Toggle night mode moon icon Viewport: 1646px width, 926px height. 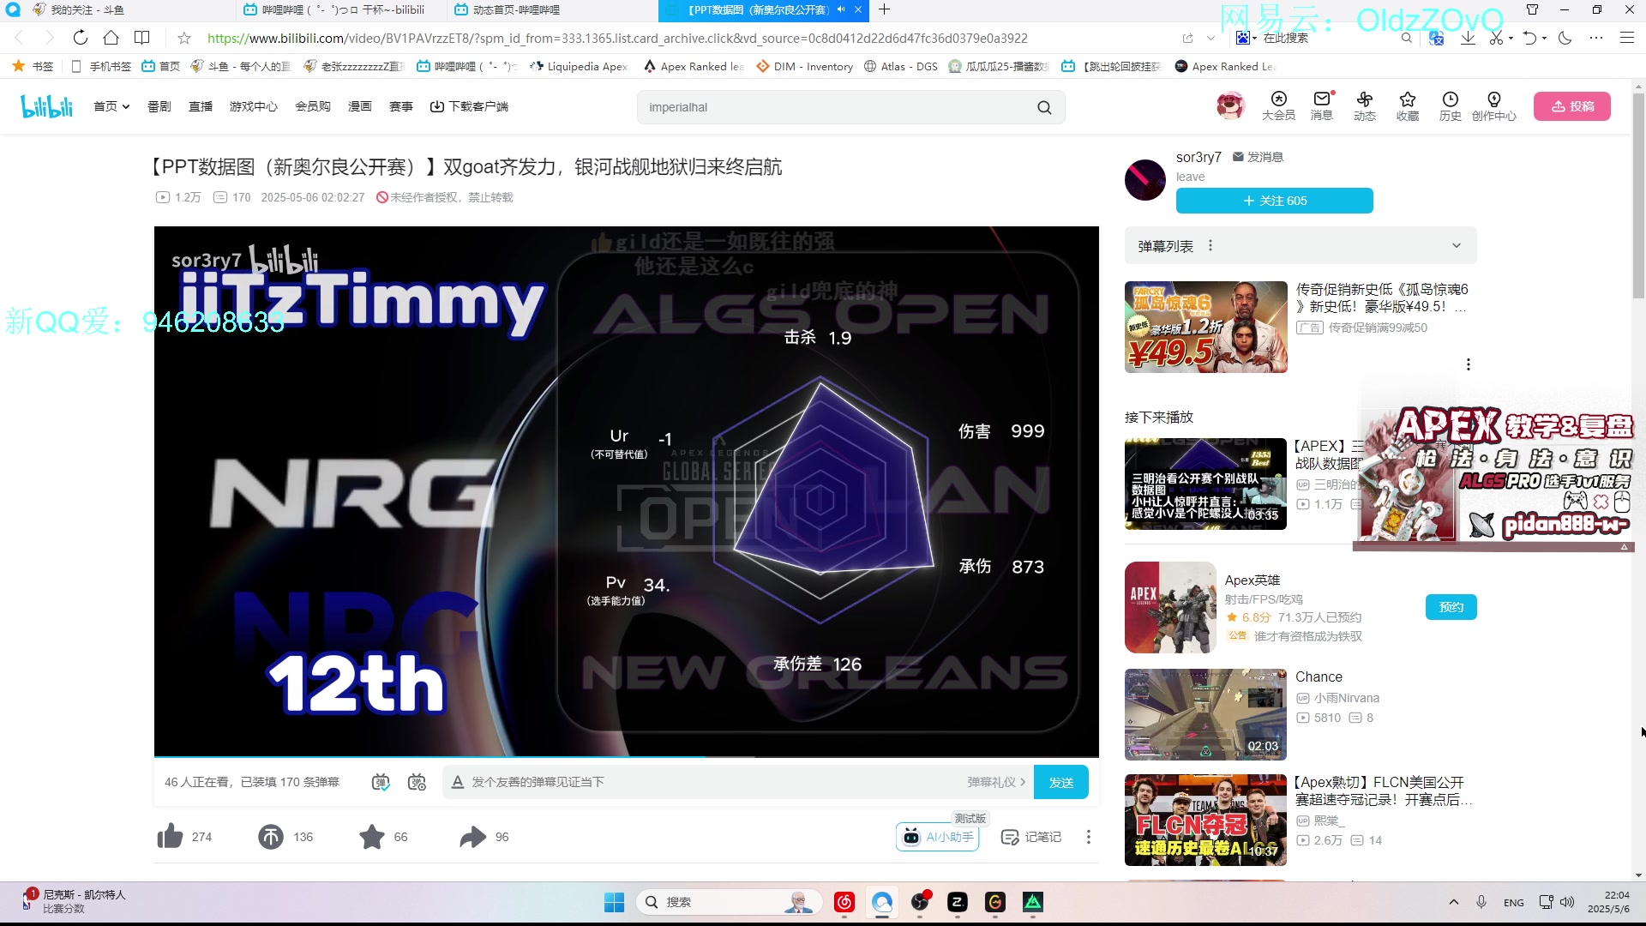click(1565, 38)
